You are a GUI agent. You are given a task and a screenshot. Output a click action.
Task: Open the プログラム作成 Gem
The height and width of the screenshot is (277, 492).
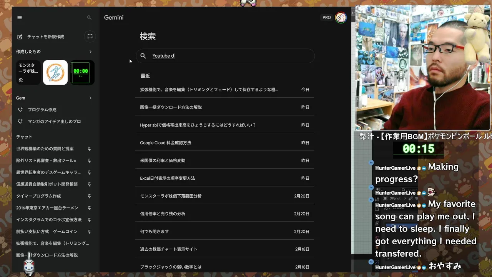pos(42,110)
